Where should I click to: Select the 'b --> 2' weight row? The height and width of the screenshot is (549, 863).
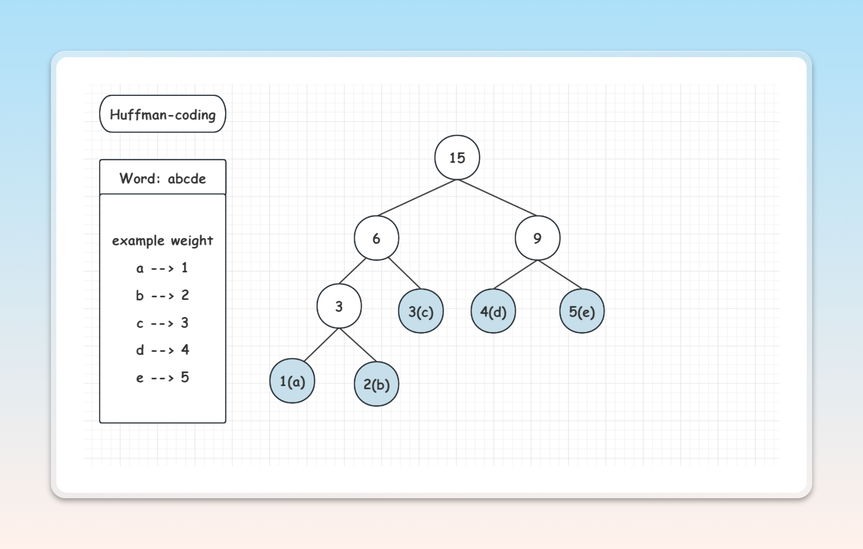click(x=162, y=295)
